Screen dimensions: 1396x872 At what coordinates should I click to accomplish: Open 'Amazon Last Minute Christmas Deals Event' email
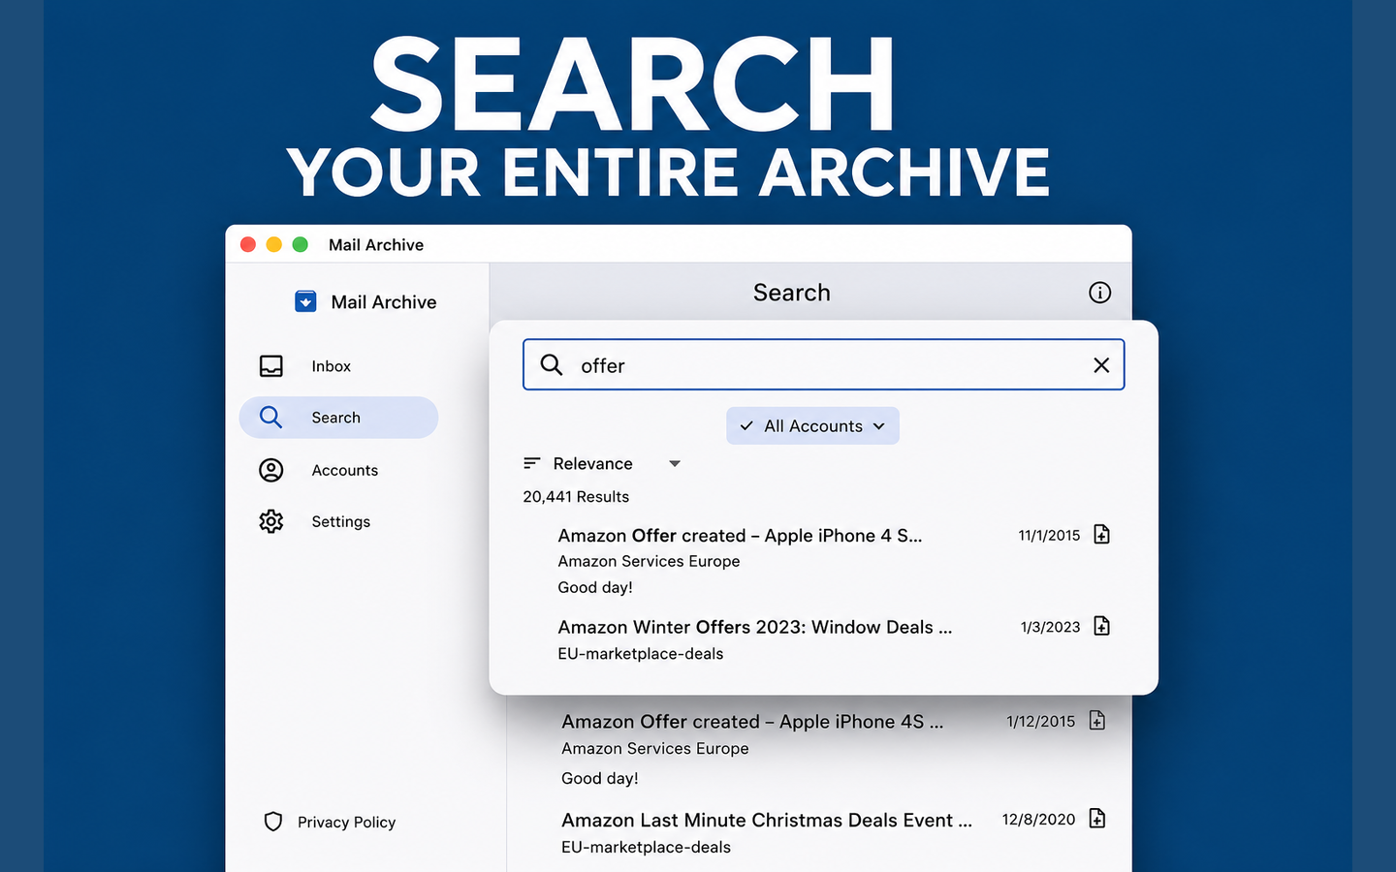[767, 821]
